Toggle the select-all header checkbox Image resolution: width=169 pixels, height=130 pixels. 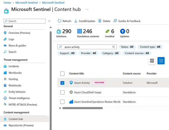tap(62, 74)
